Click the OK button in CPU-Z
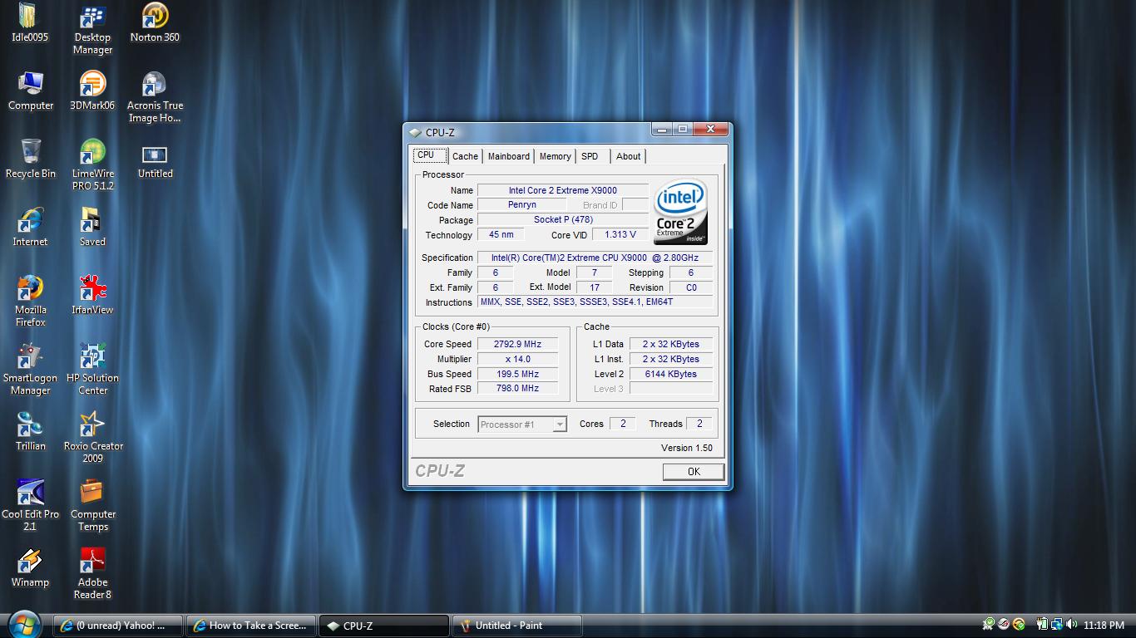Viewport: 1136px width, 638px height. pos(694,471)
